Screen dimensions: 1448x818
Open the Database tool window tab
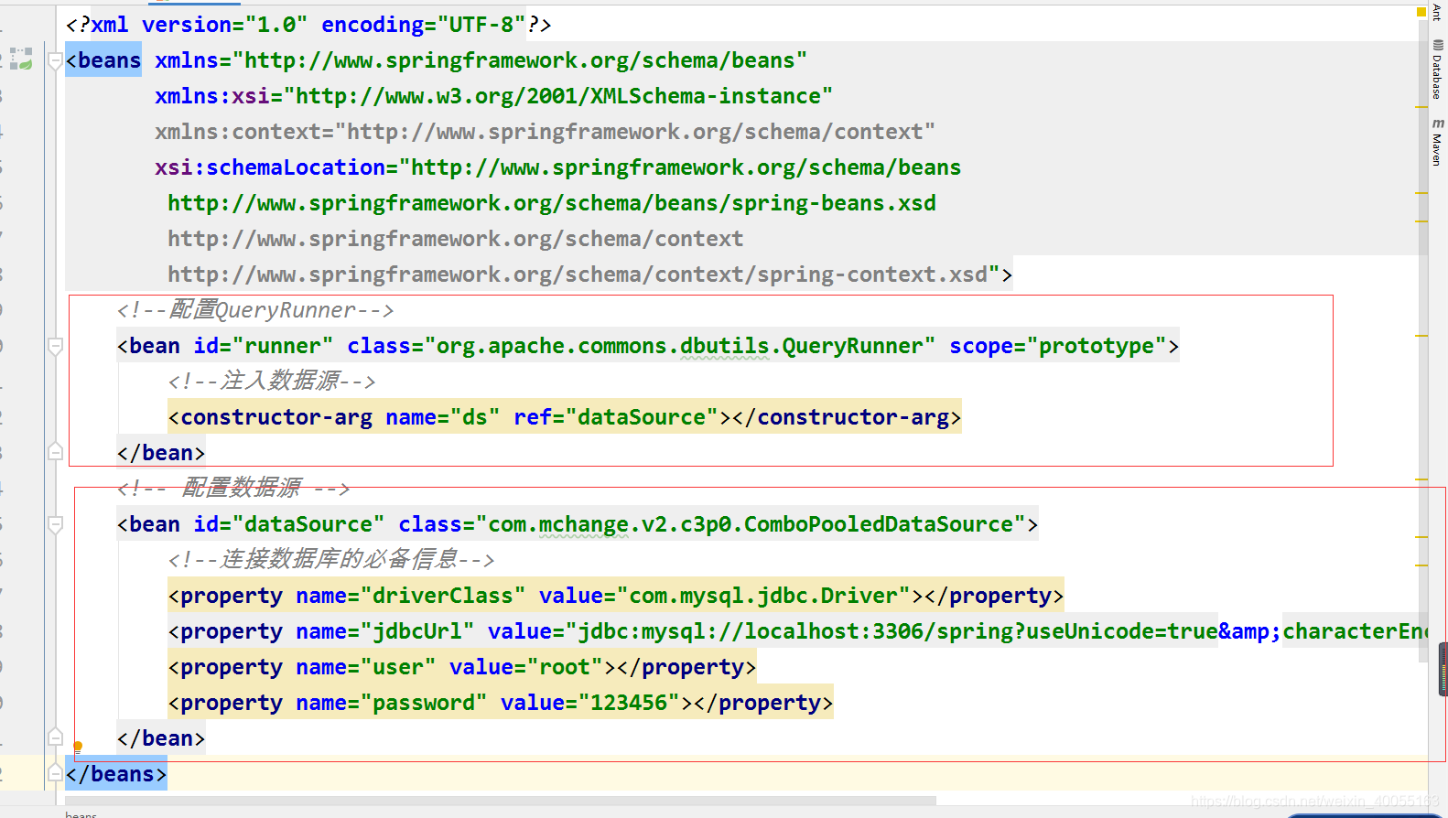[x=1437, y=70]
